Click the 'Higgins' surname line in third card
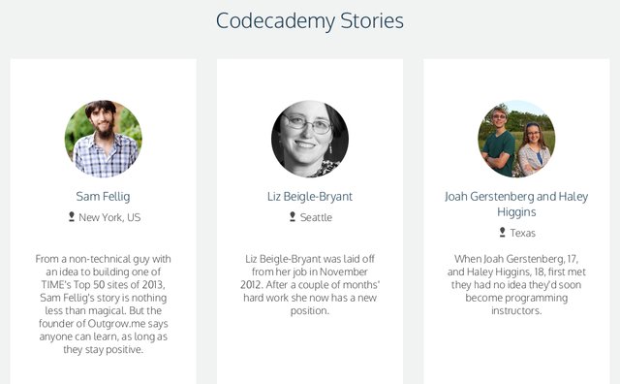This screenshot has width=620, height=384. tap(516, 211)
